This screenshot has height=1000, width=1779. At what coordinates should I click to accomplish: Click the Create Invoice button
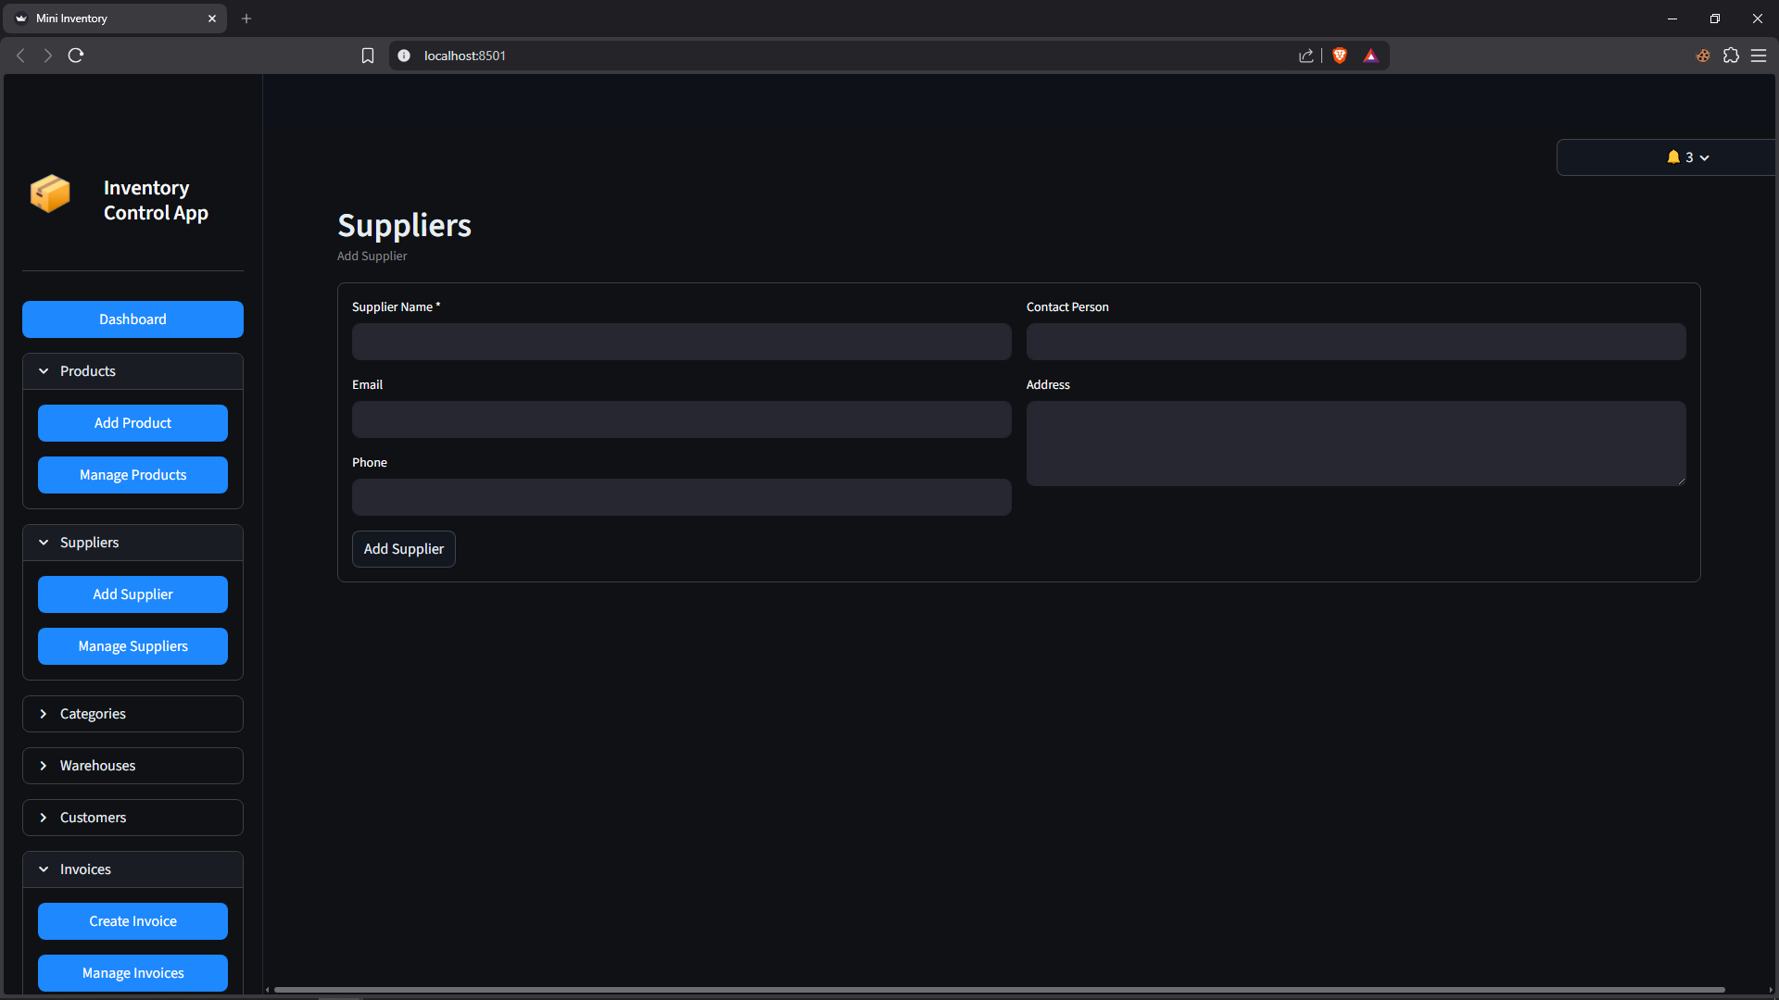click(x=132, y=921)
